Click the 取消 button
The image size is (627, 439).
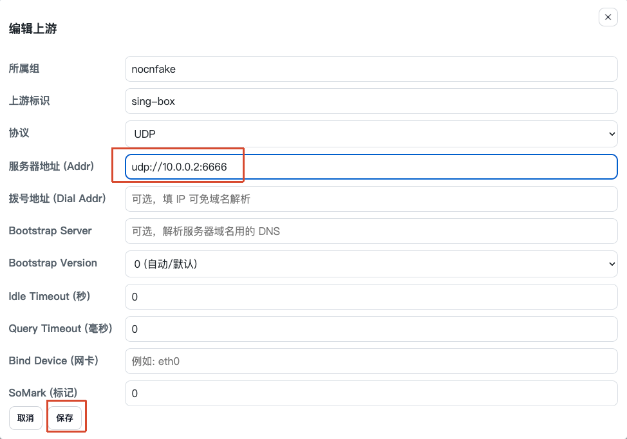tap(26, 418)
